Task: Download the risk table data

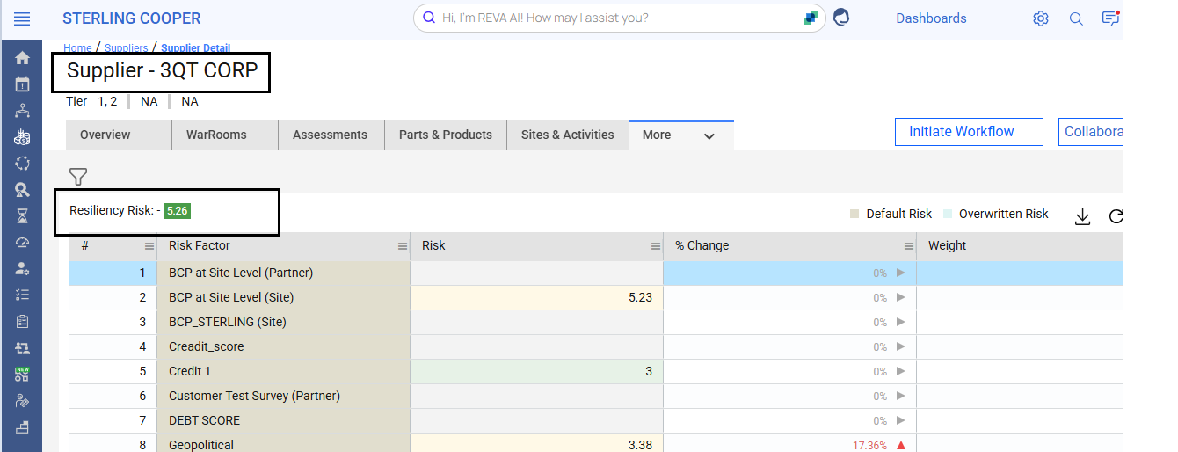Action: (1082, 215)
